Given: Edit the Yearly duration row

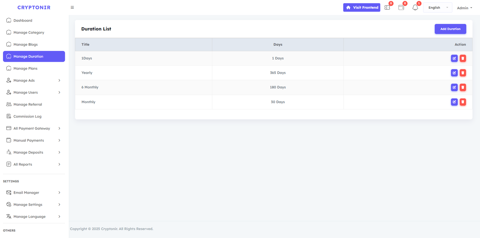Looking at the screenshot, I should [x=454, y=73].
